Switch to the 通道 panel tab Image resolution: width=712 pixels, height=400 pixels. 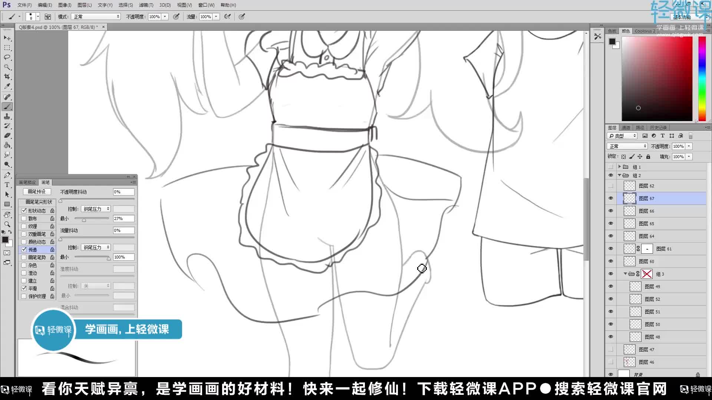click(x=626, y=127)
